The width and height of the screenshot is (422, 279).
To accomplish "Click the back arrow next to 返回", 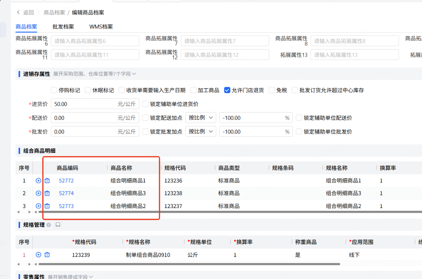I will (18, 12).
